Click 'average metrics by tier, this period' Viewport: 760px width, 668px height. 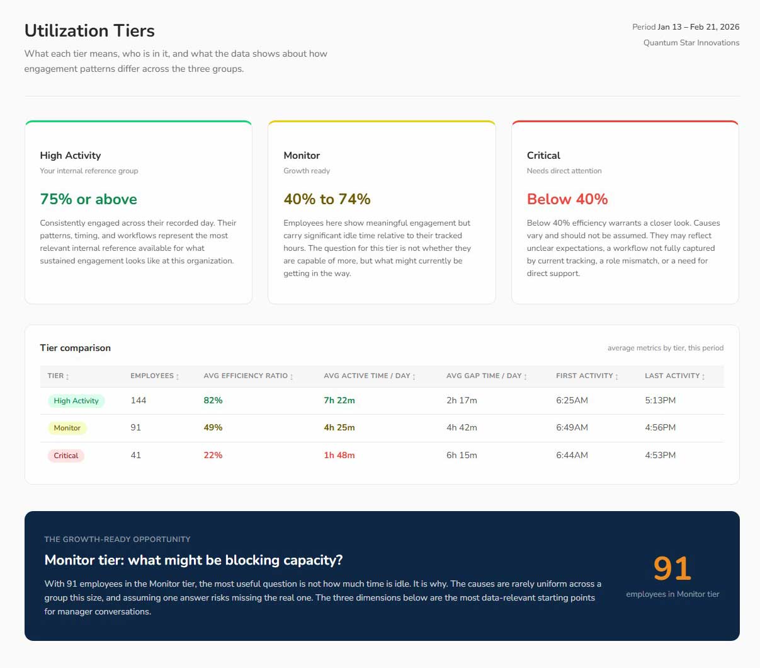[666, 348]
